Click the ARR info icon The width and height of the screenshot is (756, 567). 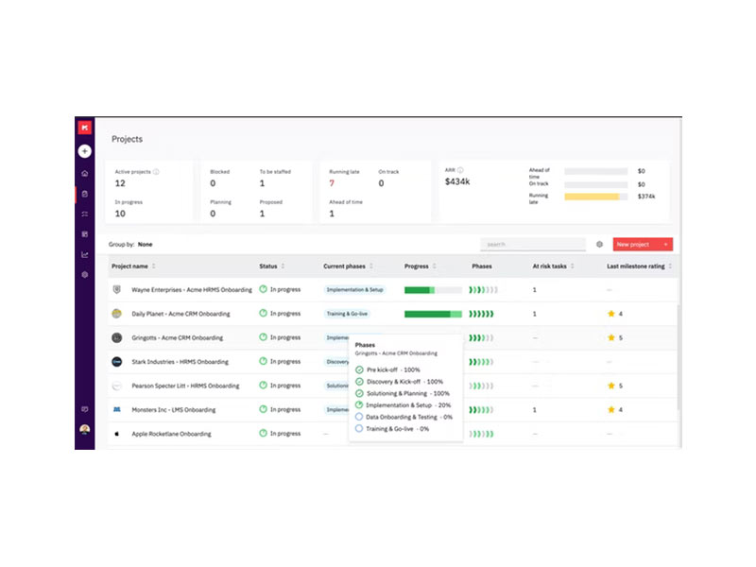[460, 170]
